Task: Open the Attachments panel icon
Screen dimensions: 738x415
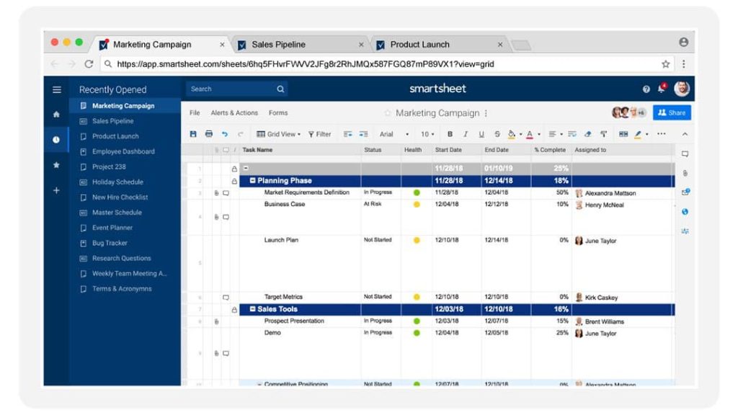Action: point(685,171)
